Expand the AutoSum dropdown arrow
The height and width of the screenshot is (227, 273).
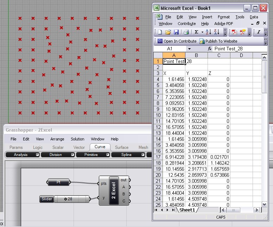pyautogui.click(x=202, y=32)
